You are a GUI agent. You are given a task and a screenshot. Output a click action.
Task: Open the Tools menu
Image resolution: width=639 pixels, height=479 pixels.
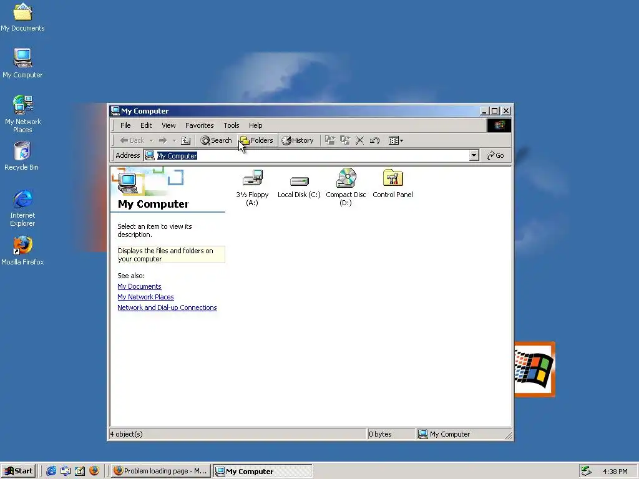click(231, 125)
